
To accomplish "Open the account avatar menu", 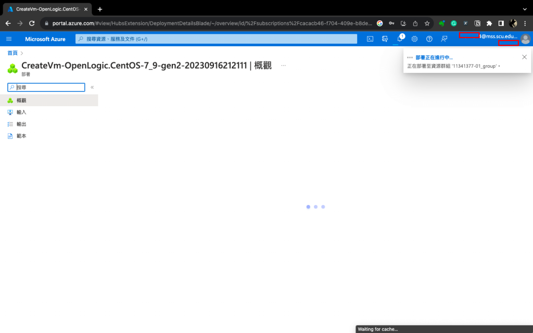I will [525, 39].
